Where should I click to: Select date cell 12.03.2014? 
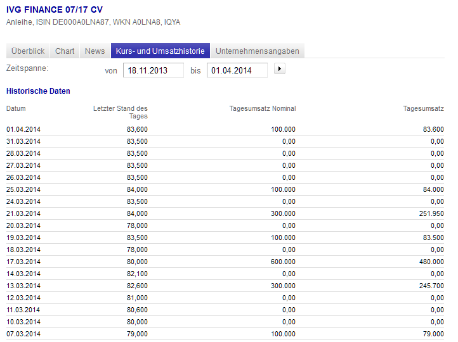click(23, 298)
